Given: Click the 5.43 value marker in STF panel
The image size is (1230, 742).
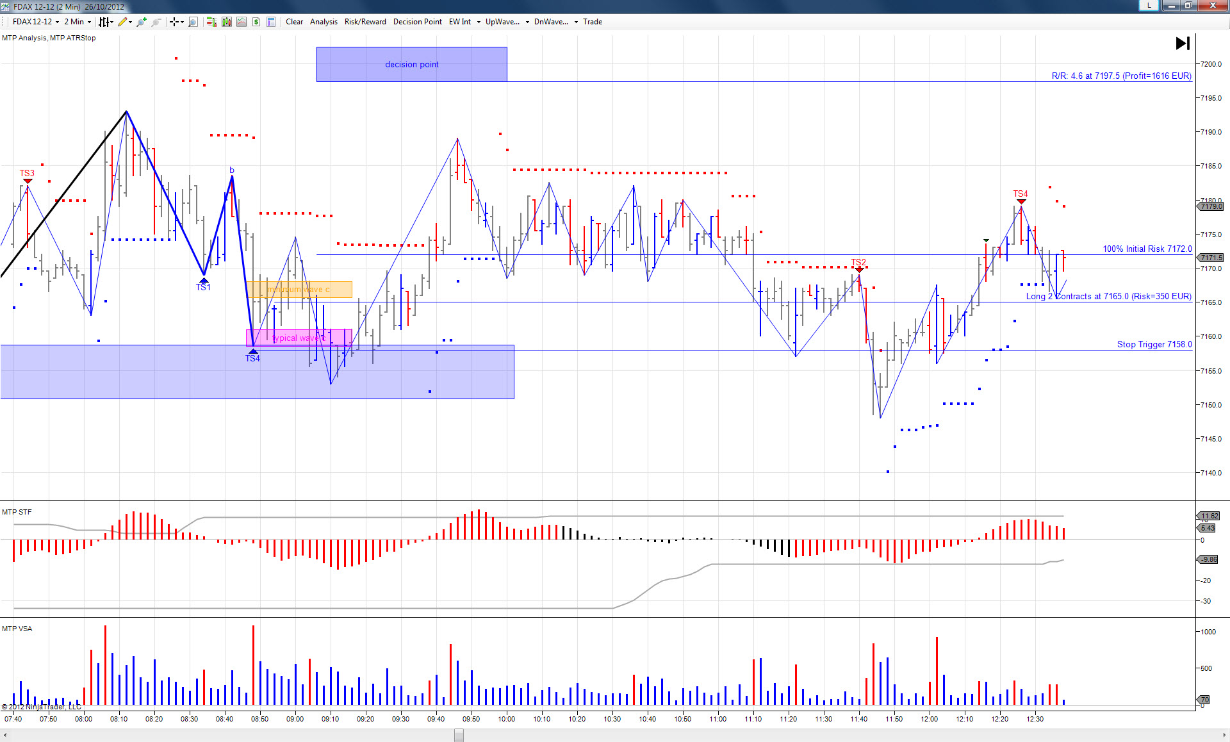Looking at the screenshot, I should [x=1206, y=528].
